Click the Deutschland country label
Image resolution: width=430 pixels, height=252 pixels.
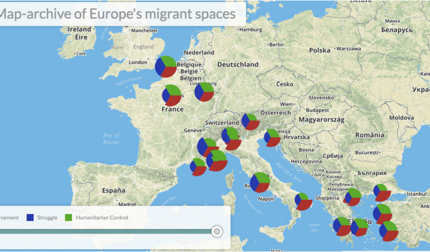238,65
